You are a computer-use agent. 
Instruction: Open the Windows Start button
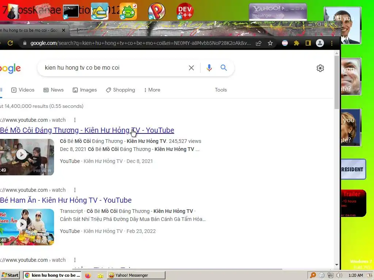click(x=10, y=275)
